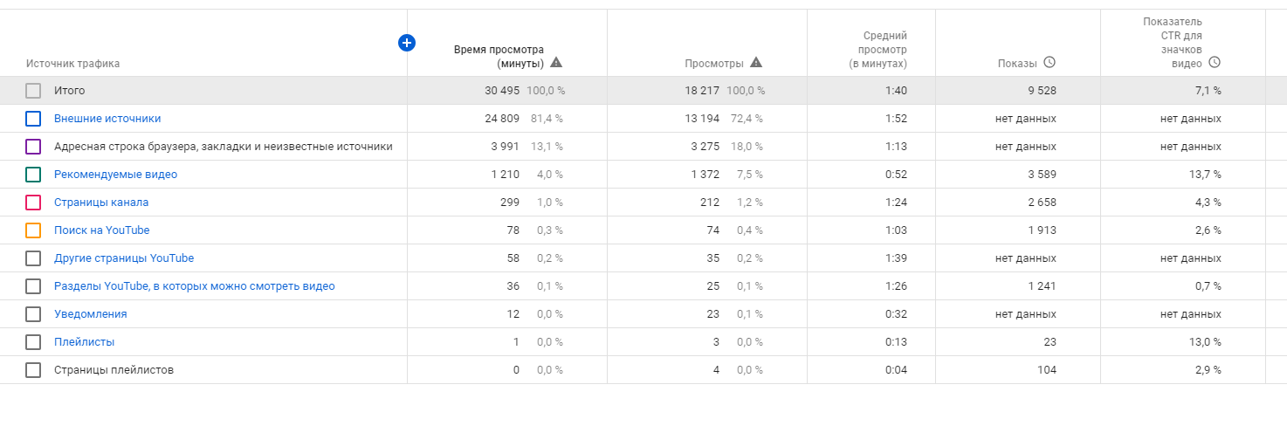The image size is (1287, 426).
Task: Click clock icon next to Показы header
Action: click(1050, 63)
